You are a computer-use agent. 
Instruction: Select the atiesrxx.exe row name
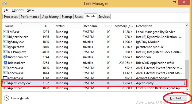[x=16, y=68]
